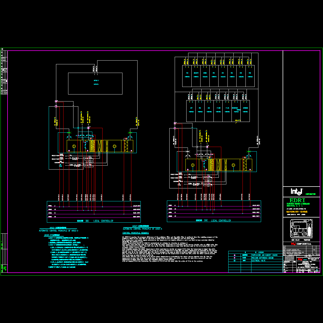The width and height of the screenshot is (323, 323).
Task: Click the Chinese AHU2-3 notes paragraph
Action: pyautogui.click(x=68, y=252)
